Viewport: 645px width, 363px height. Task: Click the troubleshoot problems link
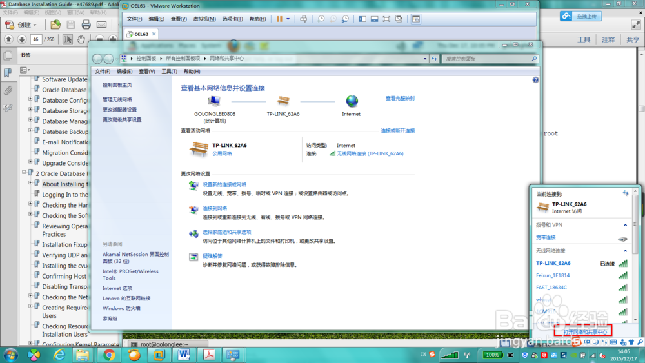coord(212,256)
